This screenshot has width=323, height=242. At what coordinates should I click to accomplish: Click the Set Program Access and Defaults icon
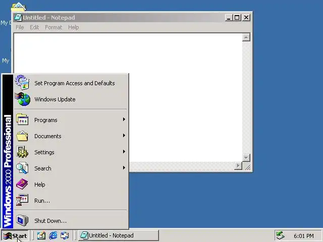tap(22, 83)
